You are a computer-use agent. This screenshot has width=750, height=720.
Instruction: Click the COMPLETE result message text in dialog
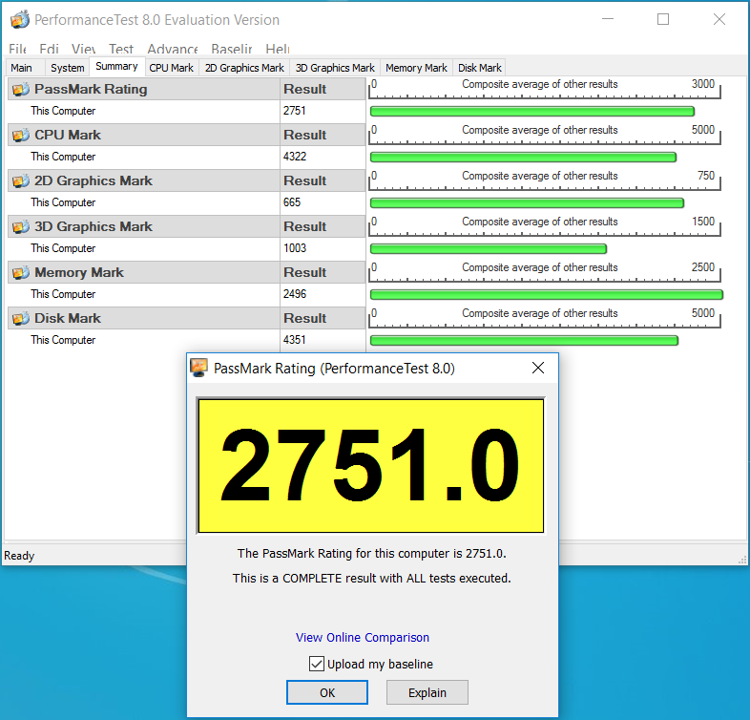371,579
